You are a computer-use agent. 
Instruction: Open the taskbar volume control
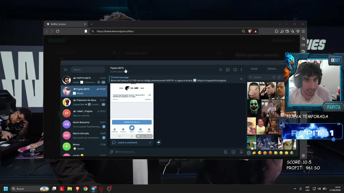pos(319,189)
